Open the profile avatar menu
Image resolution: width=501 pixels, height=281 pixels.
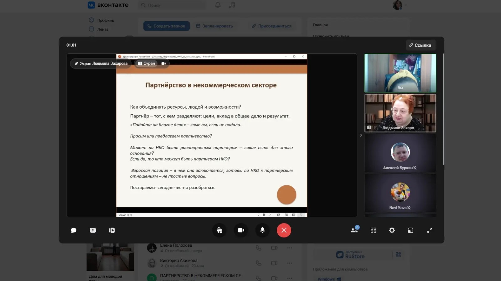coord(400,5)
